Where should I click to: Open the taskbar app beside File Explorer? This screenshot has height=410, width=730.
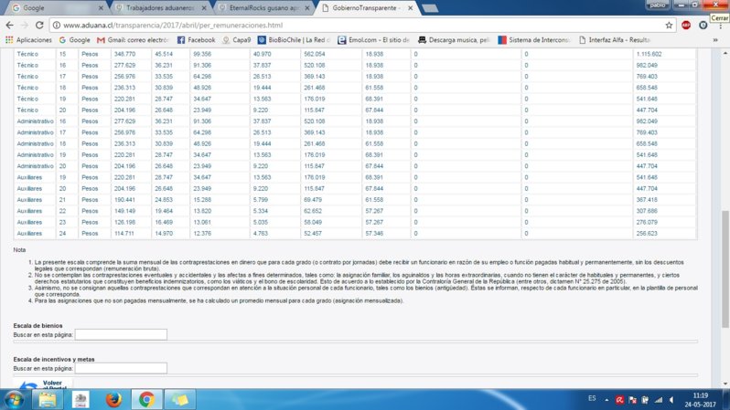(x=81, y=400)
